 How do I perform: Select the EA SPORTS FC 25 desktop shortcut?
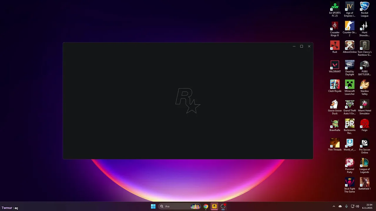click(x=335, y=9)
